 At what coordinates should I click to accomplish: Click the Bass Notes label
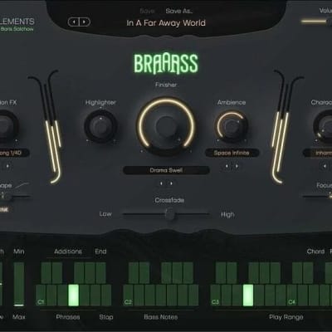161,317
